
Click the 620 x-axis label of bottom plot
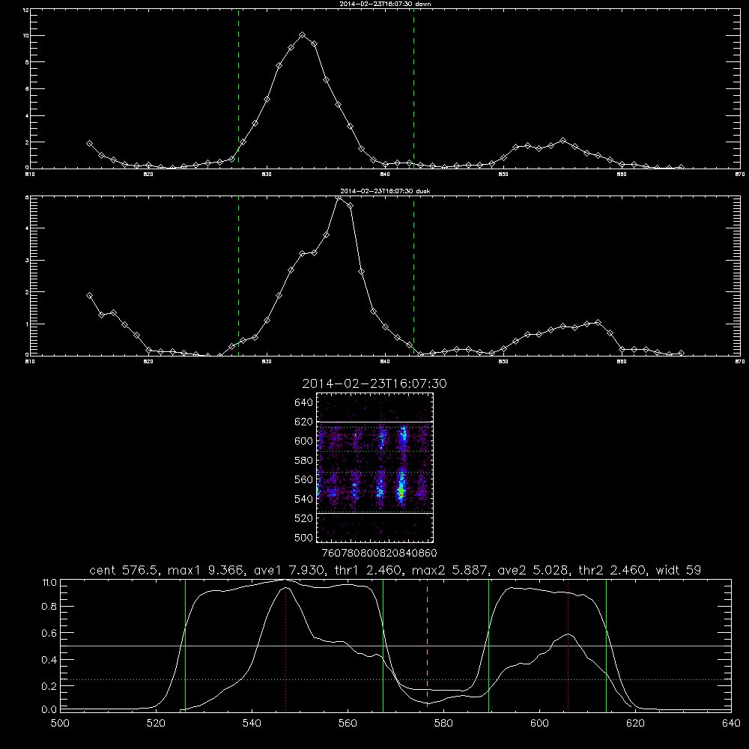tap(635, 724)
